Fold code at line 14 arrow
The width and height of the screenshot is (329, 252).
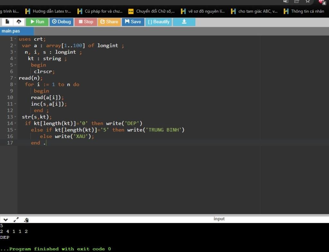point(15,123)
